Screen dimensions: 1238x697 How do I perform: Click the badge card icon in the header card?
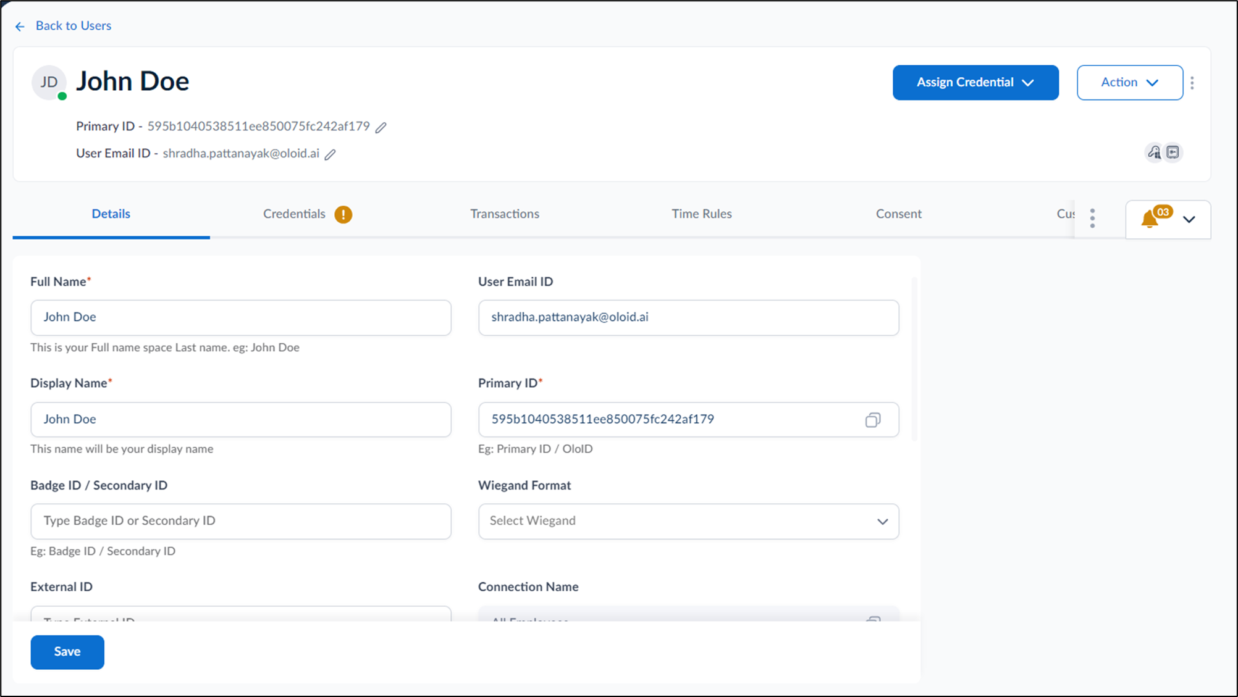point(1173,152)
